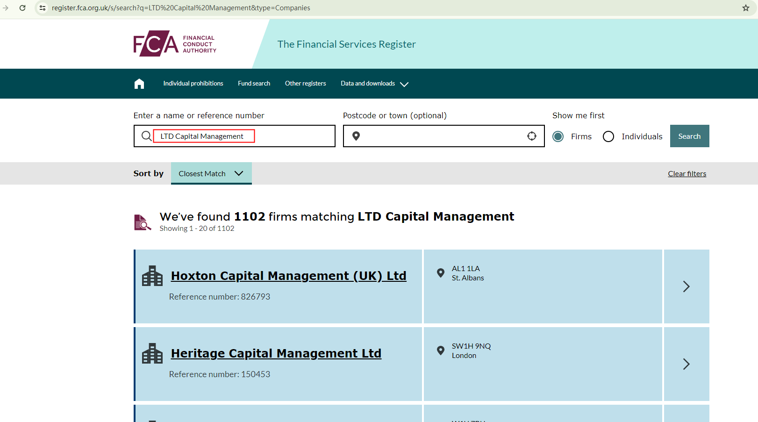Open Hoxton Capital result arrow
Viewport: 758px width, 422px height.
(686, 286)
